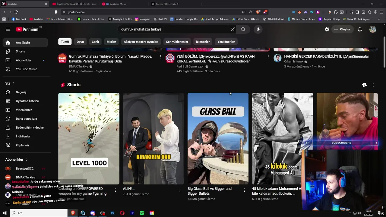The image size is (386, 217).
Task: Open DMAX Turkiye channel avatar
Action: 62,58
